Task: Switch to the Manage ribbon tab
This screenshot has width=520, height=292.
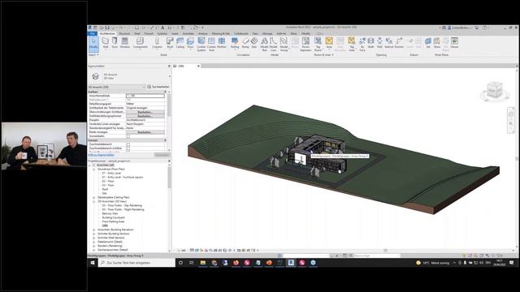Action: (267, 33)
